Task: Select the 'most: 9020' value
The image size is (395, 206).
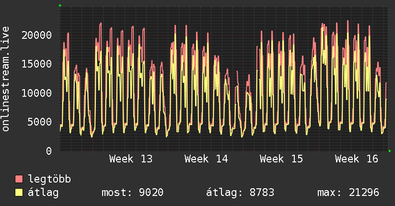Action: 132,193
